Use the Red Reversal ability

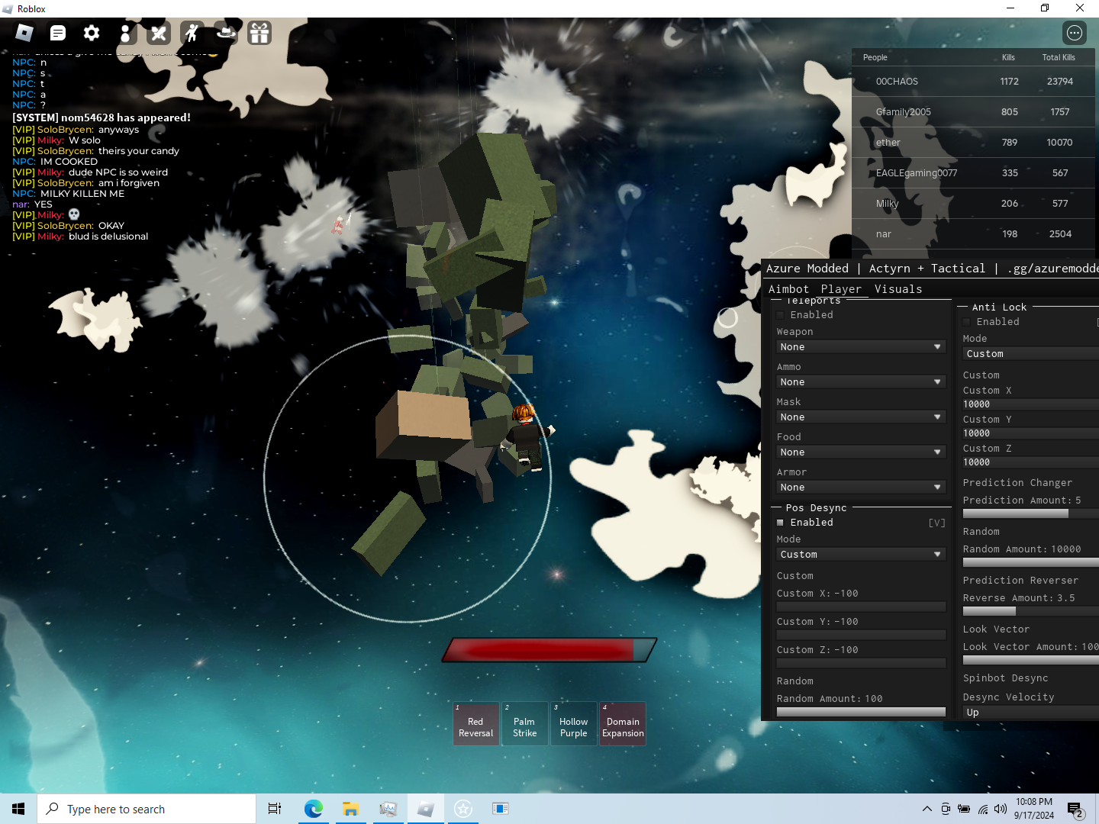(x=475, y=723)
